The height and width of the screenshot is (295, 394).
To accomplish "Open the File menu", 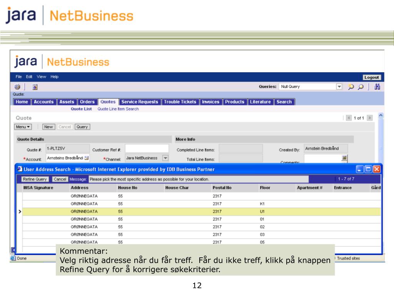I will pos(18,77).
